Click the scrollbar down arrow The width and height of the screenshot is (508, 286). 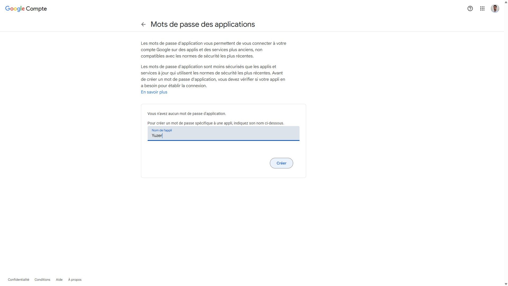[x=506, y=284]
